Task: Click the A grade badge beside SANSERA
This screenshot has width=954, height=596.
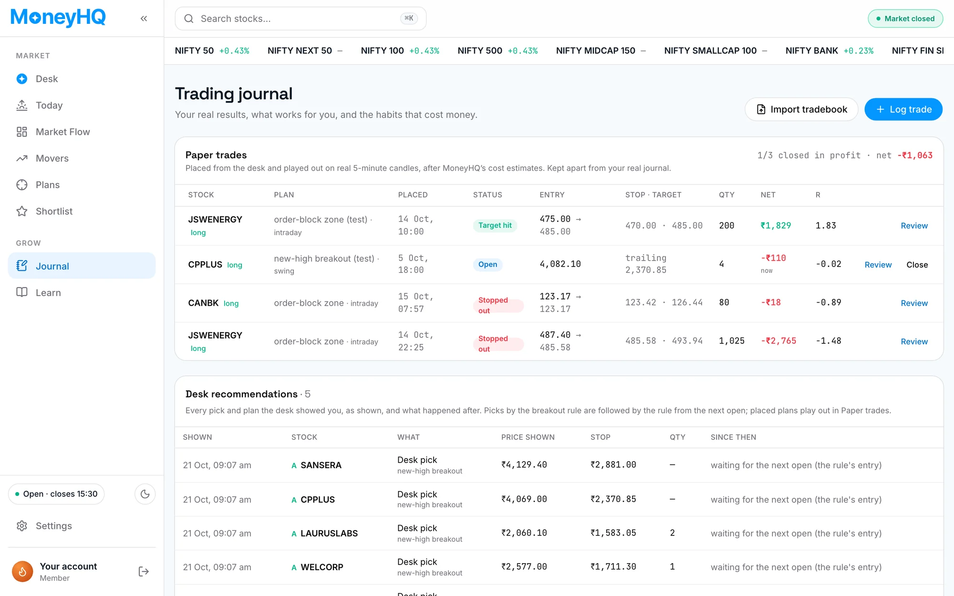Action: click(294, 465)
